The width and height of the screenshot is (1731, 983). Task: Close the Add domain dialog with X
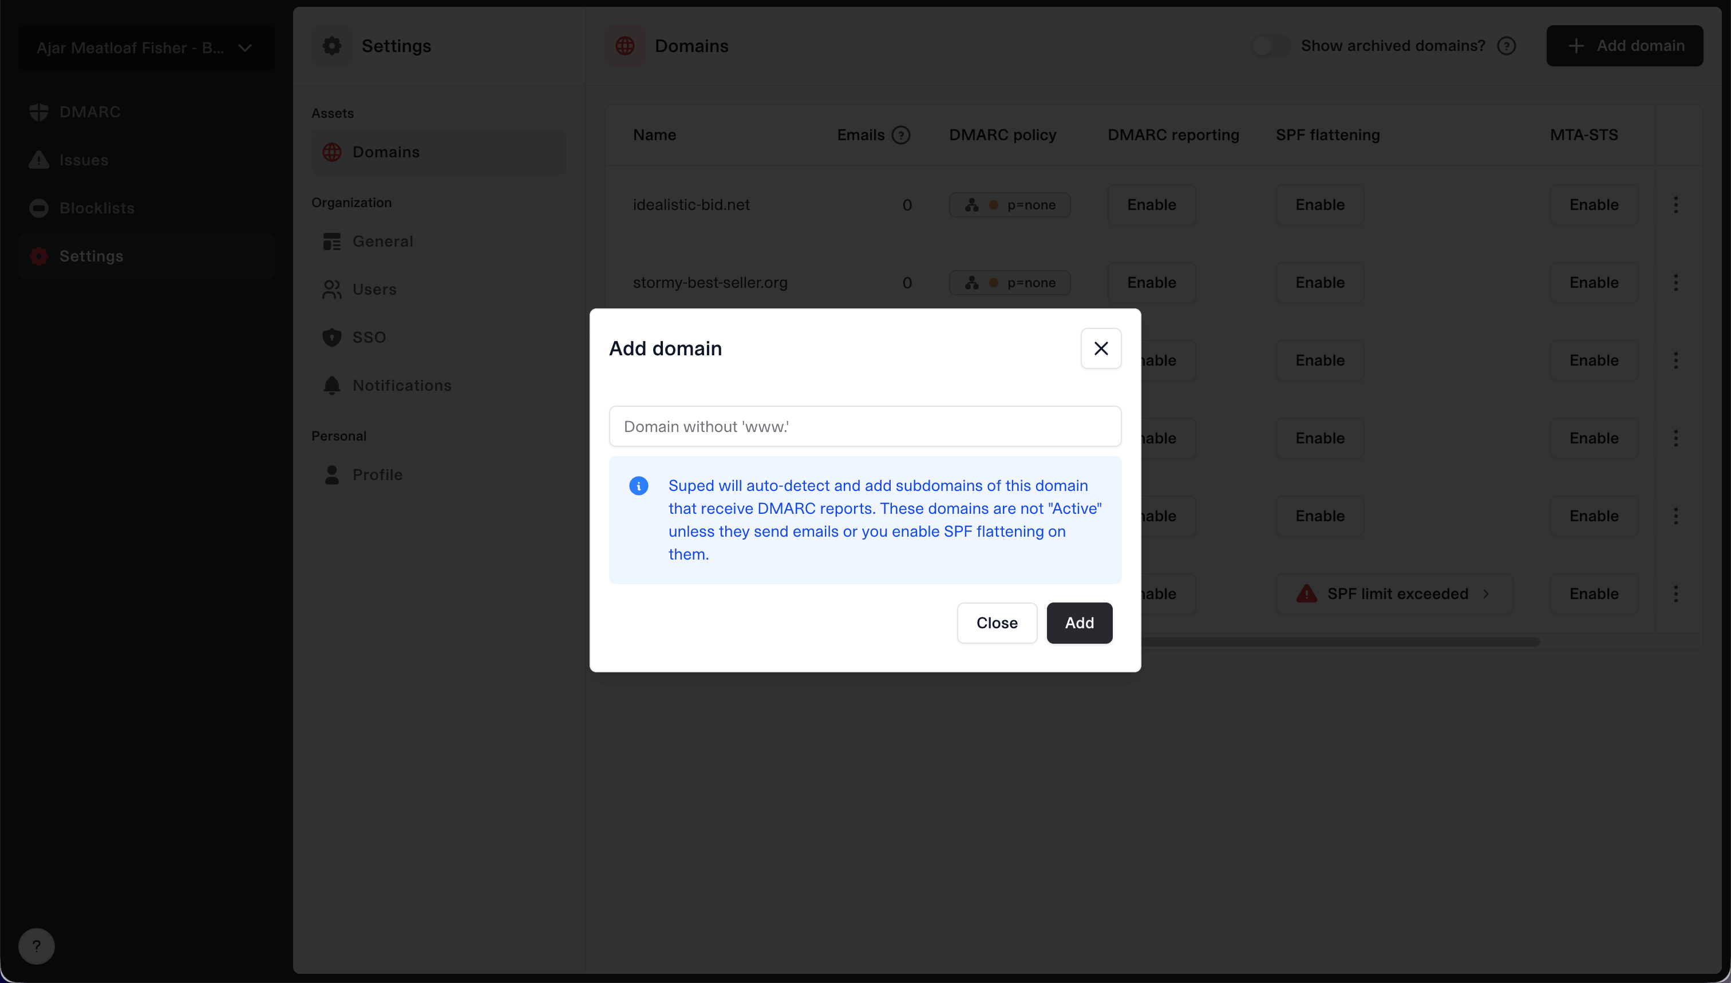(x=1100, y=348)
